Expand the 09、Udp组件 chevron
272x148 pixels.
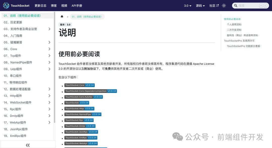49,69
